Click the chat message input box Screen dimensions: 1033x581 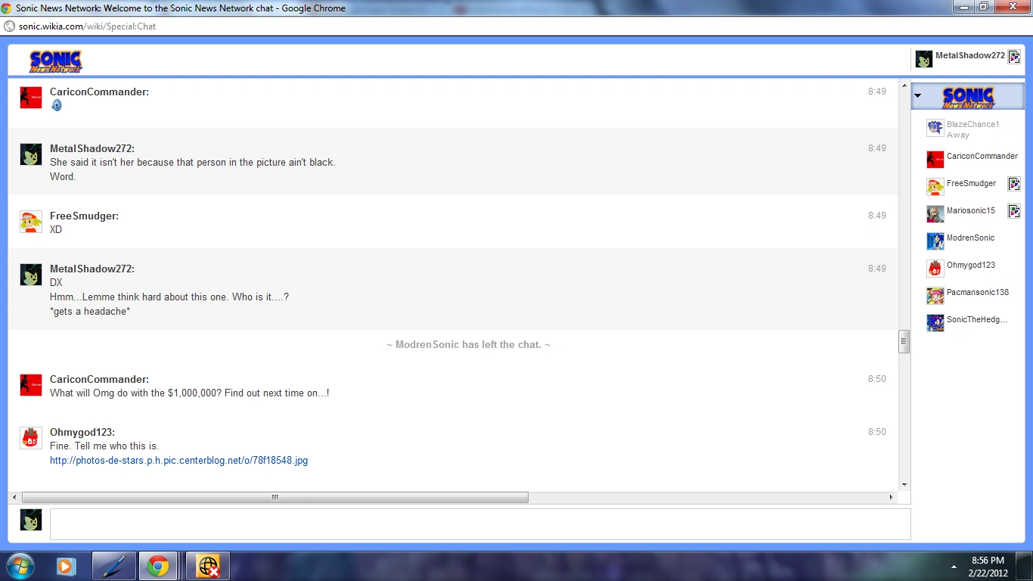[479, 524]
